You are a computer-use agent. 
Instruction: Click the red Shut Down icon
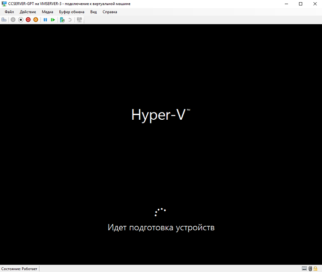[28, 20]
